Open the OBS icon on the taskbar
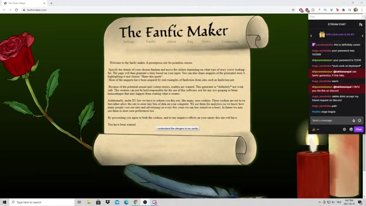The height and width of the screenshot is (206, 366). 145,202
